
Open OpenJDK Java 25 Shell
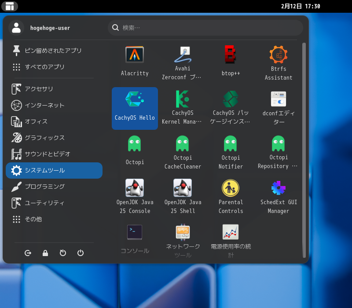pos(183,197)
